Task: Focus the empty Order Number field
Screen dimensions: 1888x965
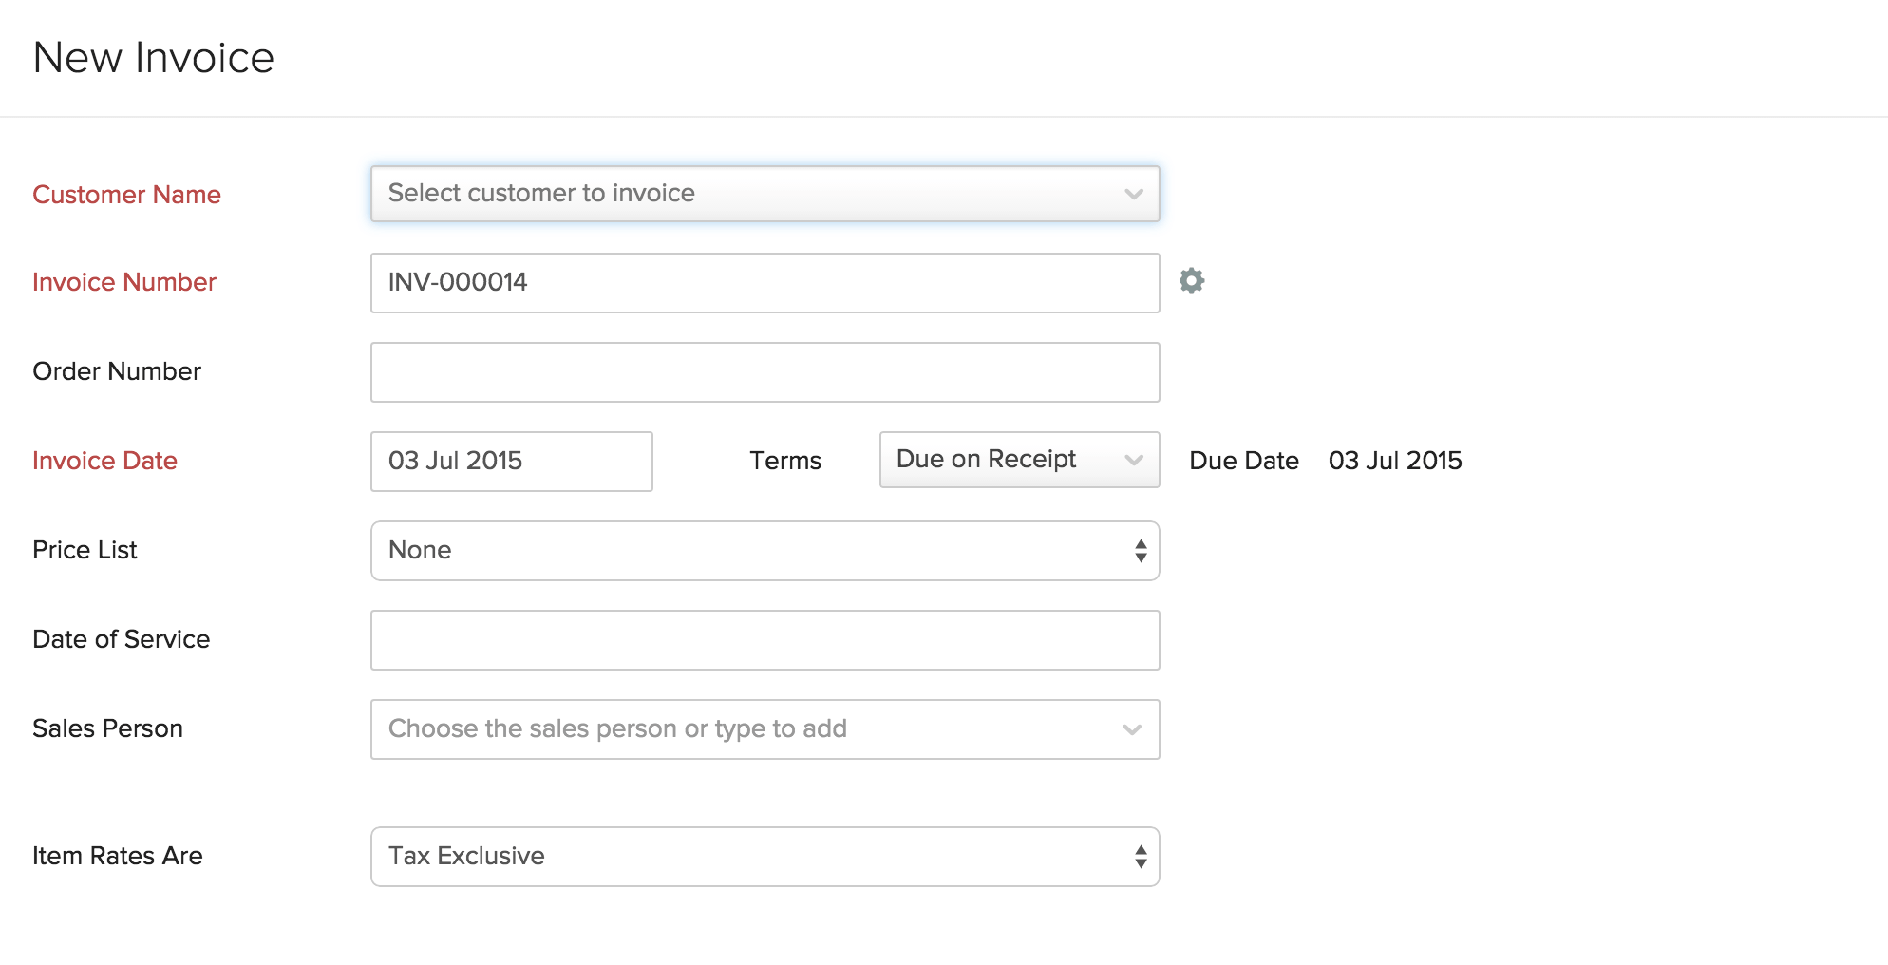Action: click(764, 372)
